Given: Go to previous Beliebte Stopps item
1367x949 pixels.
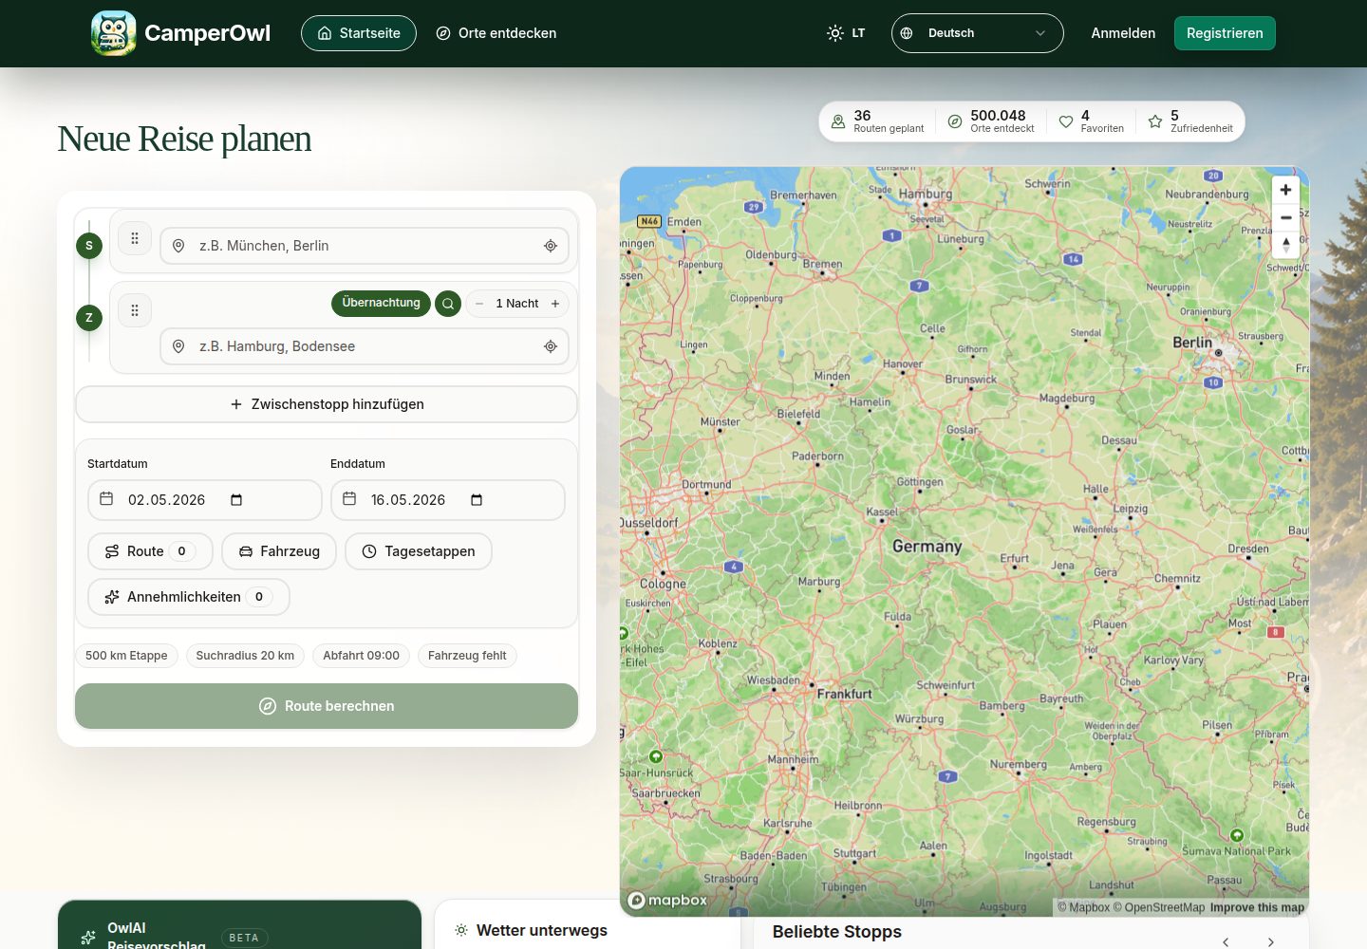Looking at the screenshot, I should (x=1226, y=941).
